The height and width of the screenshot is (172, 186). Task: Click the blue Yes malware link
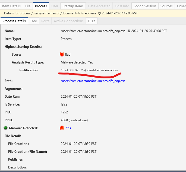(68, 128)
